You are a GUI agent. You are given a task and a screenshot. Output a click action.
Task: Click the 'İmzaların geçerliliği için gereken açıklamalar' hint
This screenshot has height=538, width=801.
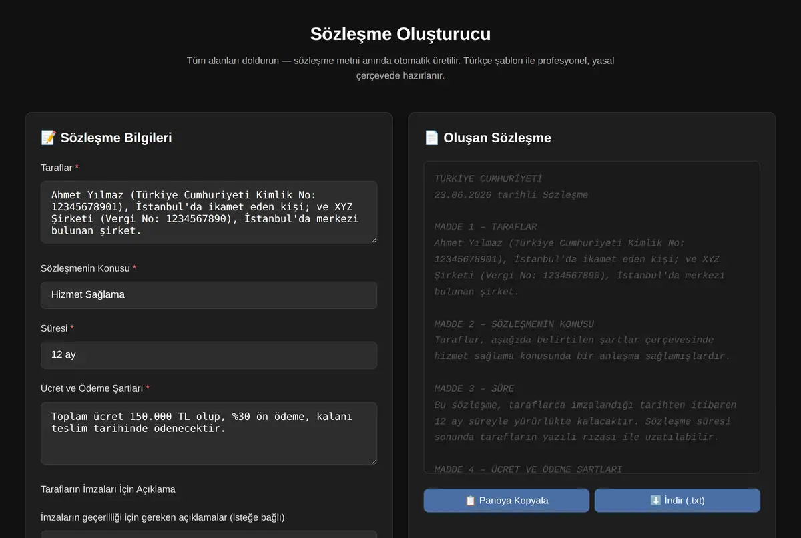[163, 517]
